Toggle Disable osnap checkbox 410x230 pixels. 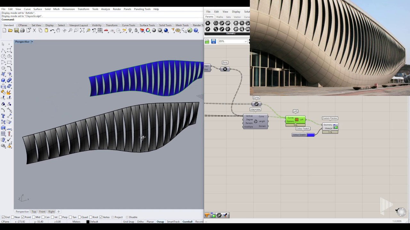point(127,217)
